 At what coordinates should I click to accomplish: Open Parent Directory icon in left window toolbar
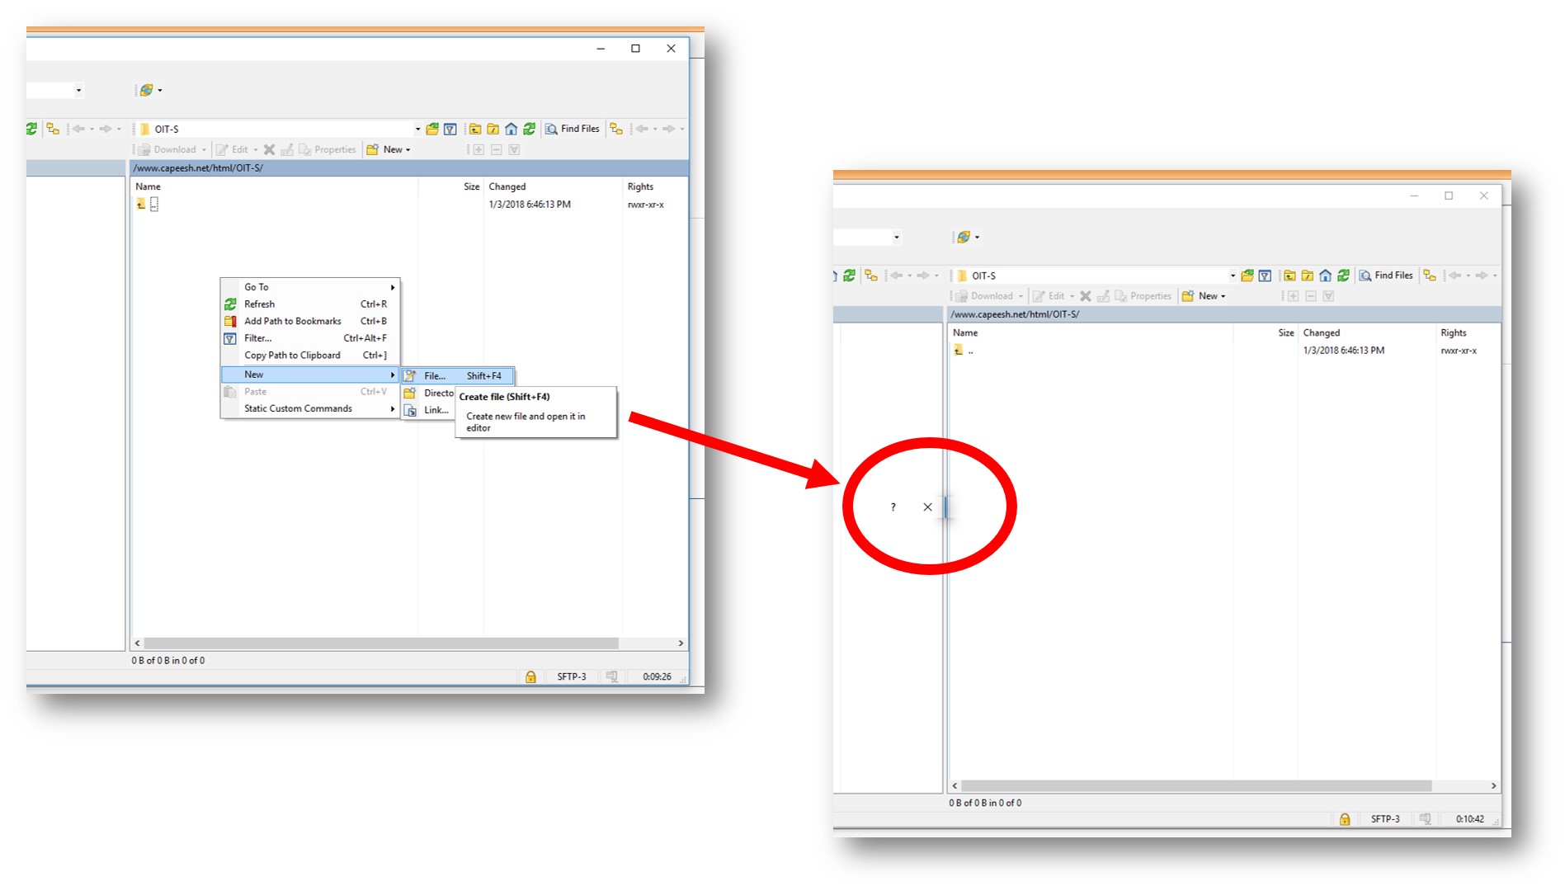point(475,129)
